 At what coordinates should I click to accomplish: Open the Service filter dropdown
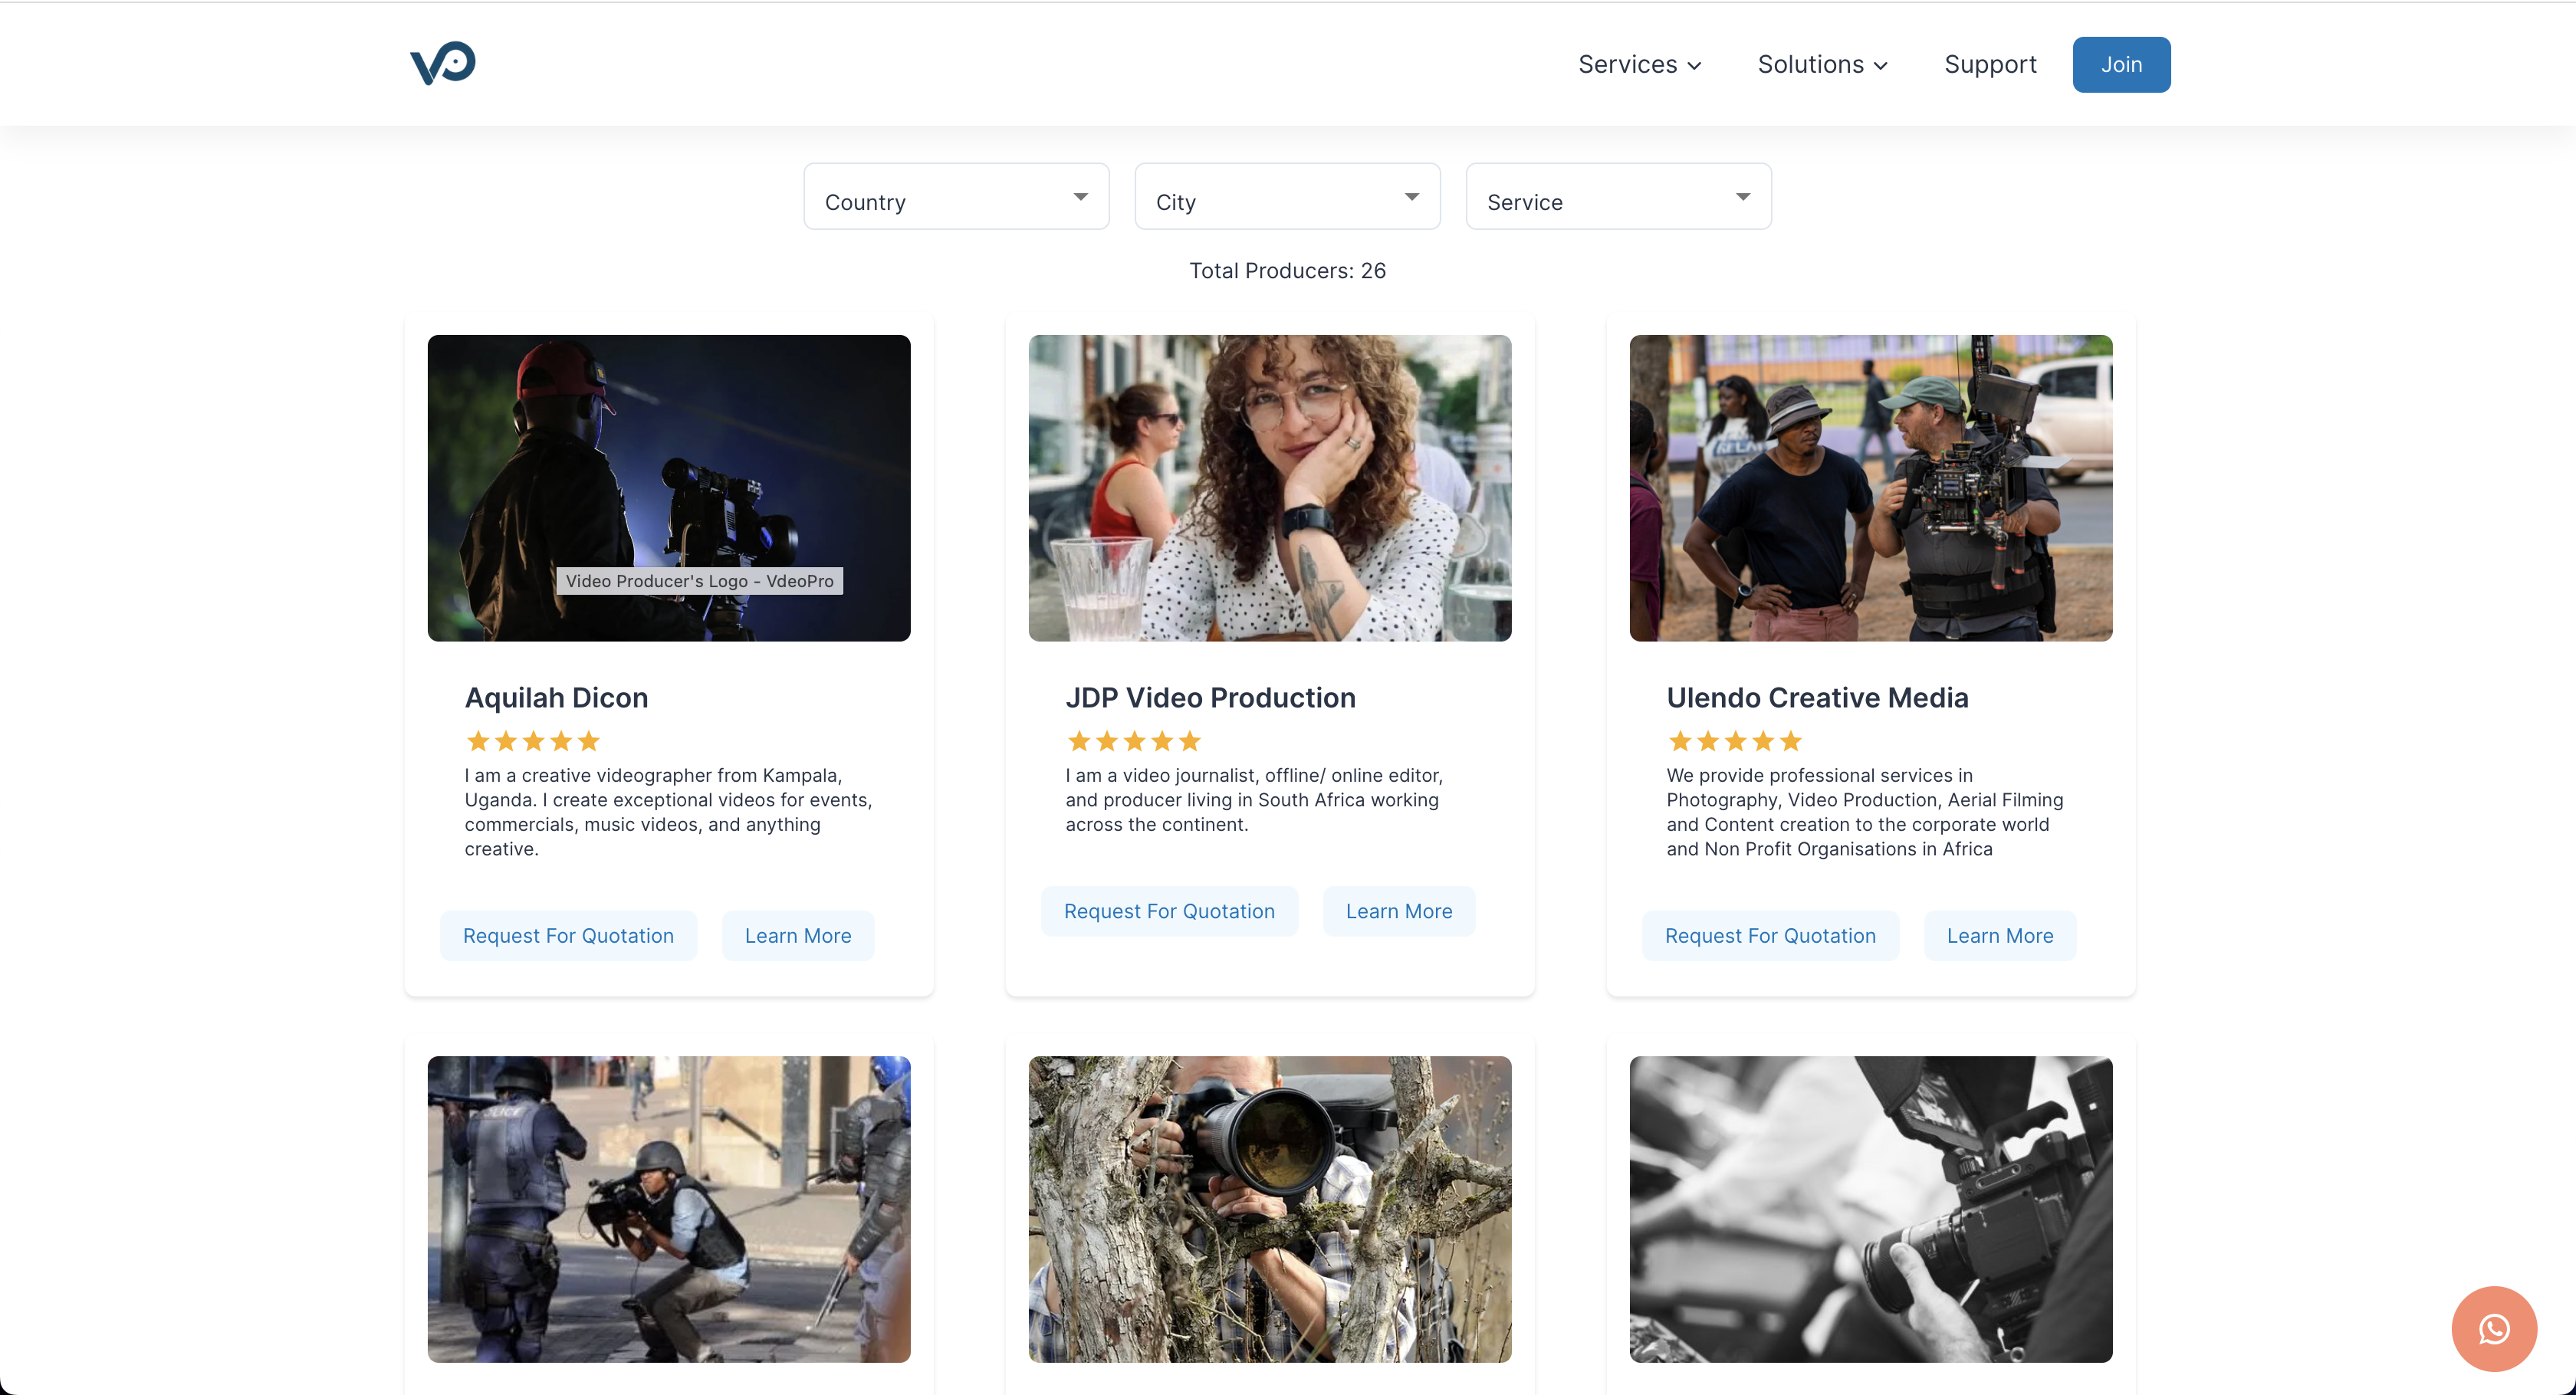click(1618, 196)
